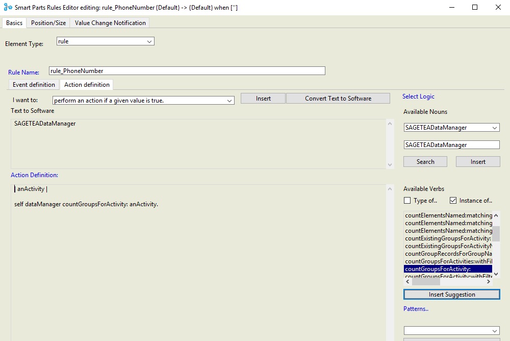Click the Select Logic link
Image resolution: width=510 pixels, height=341 pixels.
[418, 96]
